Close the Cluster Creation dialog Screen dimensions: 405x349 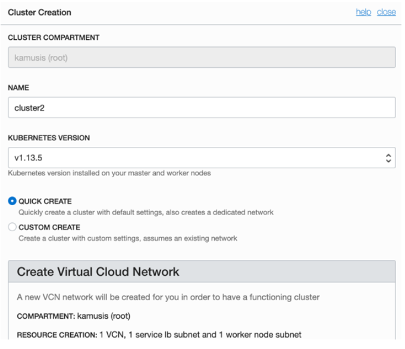point(386,12)
